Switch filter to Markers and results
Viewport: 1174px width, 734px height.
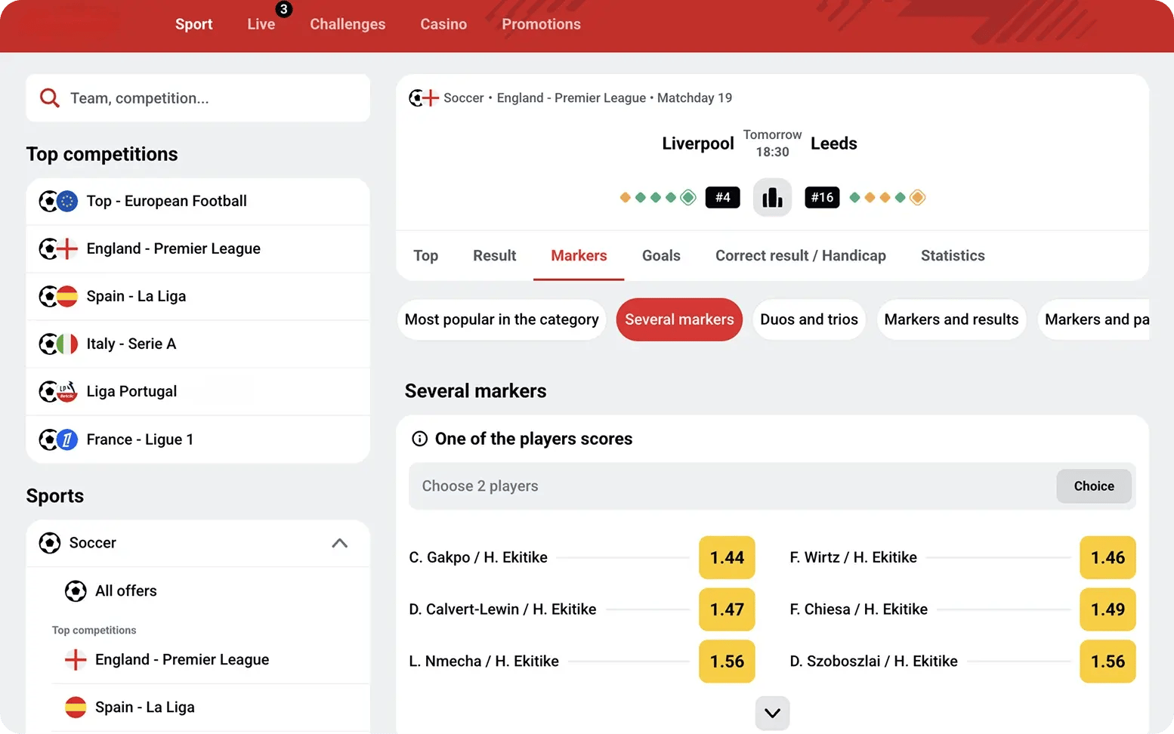tap(951, 319)
